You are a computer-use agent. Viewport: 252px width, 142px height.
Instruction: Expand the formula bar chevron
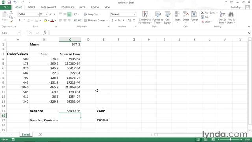coord(249,33)
